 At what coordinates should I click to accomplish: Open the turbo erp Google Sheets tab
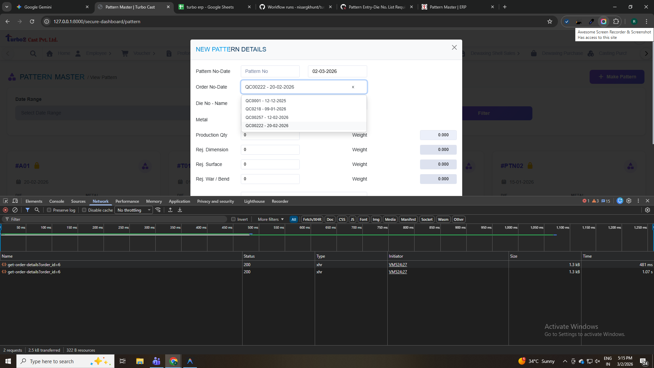tap(210, 7)
